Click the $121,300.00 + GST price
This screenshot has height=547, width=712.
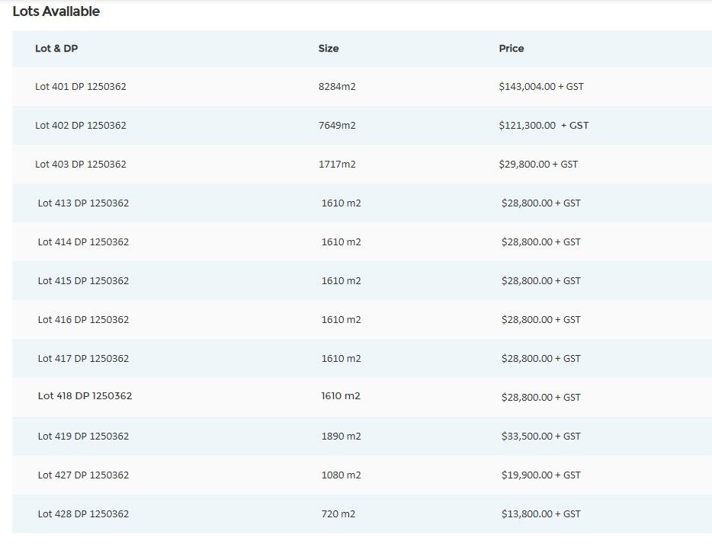coord(544,126)
